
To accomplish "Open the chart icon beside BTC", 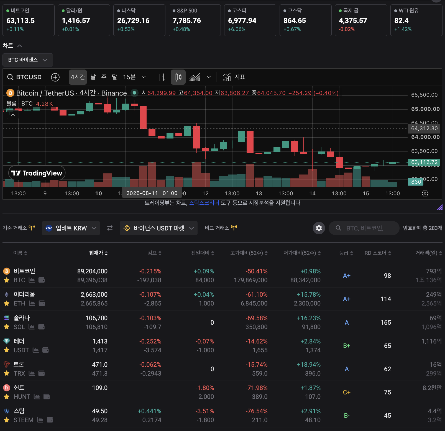I will click(x=32, y=280).
